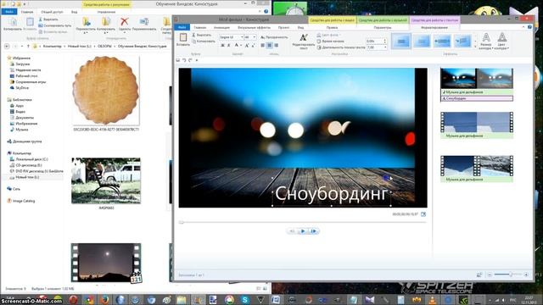This screenshot has width=543, height=305.
Task: Align text to the left
Action: coord(263,45)
